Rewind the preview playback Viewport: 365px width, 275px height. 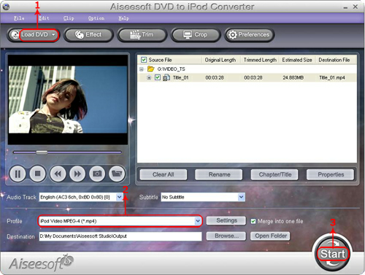click(58, 174)
